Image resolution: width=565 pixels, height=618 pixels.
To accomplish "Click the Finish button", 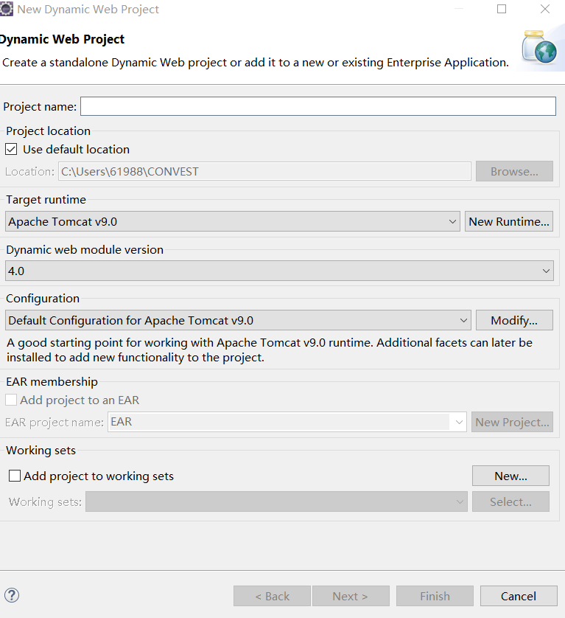I will [x=435, y=596].
